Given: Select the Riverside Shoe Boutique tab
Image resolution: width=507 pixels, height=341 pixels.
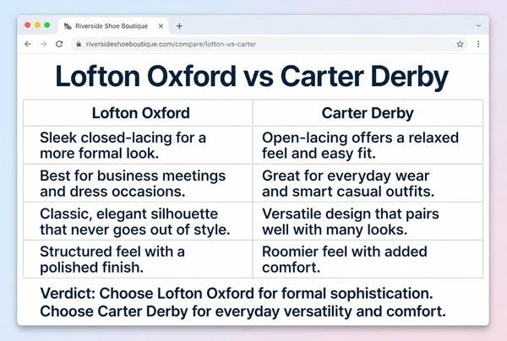Looking at the screenshot, I should [113, 26].
